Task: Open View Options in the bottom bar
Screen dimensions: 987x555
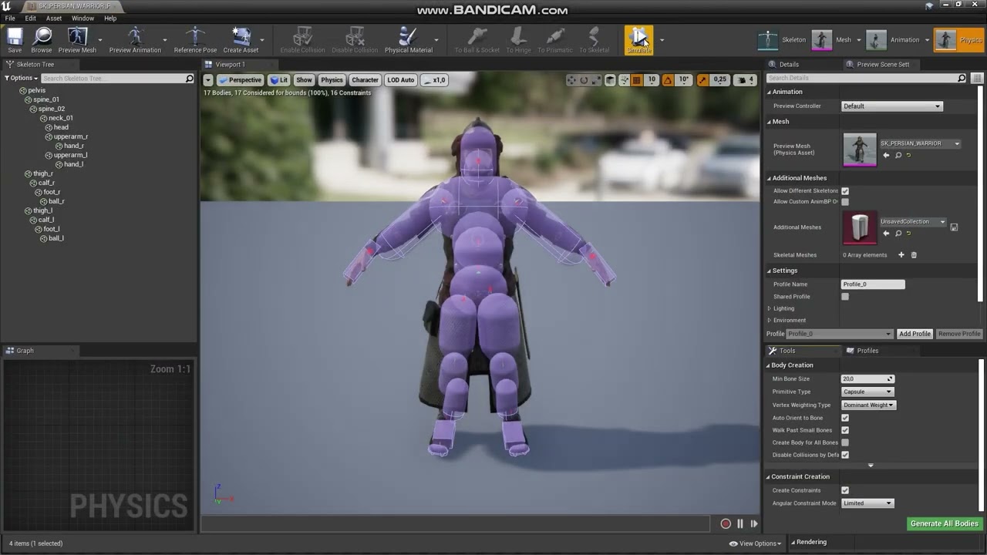Action: pyautogui.click(x=756, y=543)
